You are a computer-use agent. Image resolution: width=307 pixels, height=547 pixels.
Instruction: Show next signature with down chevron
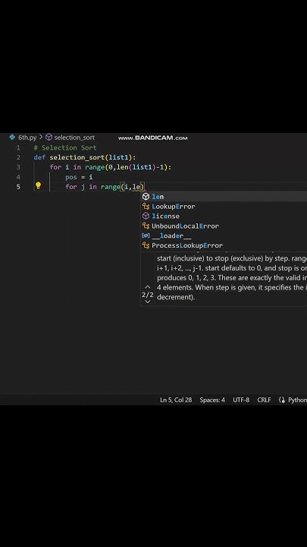(x=148, y=302)
